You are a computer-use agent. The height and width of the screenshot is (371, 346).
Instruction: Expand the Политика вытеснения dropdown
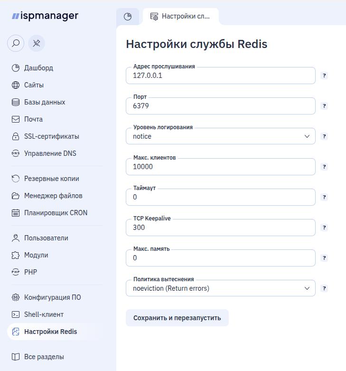[221, 288]
